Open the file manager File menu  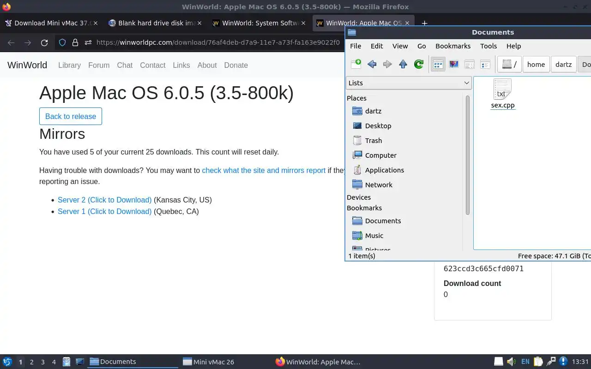coord(356,46)
